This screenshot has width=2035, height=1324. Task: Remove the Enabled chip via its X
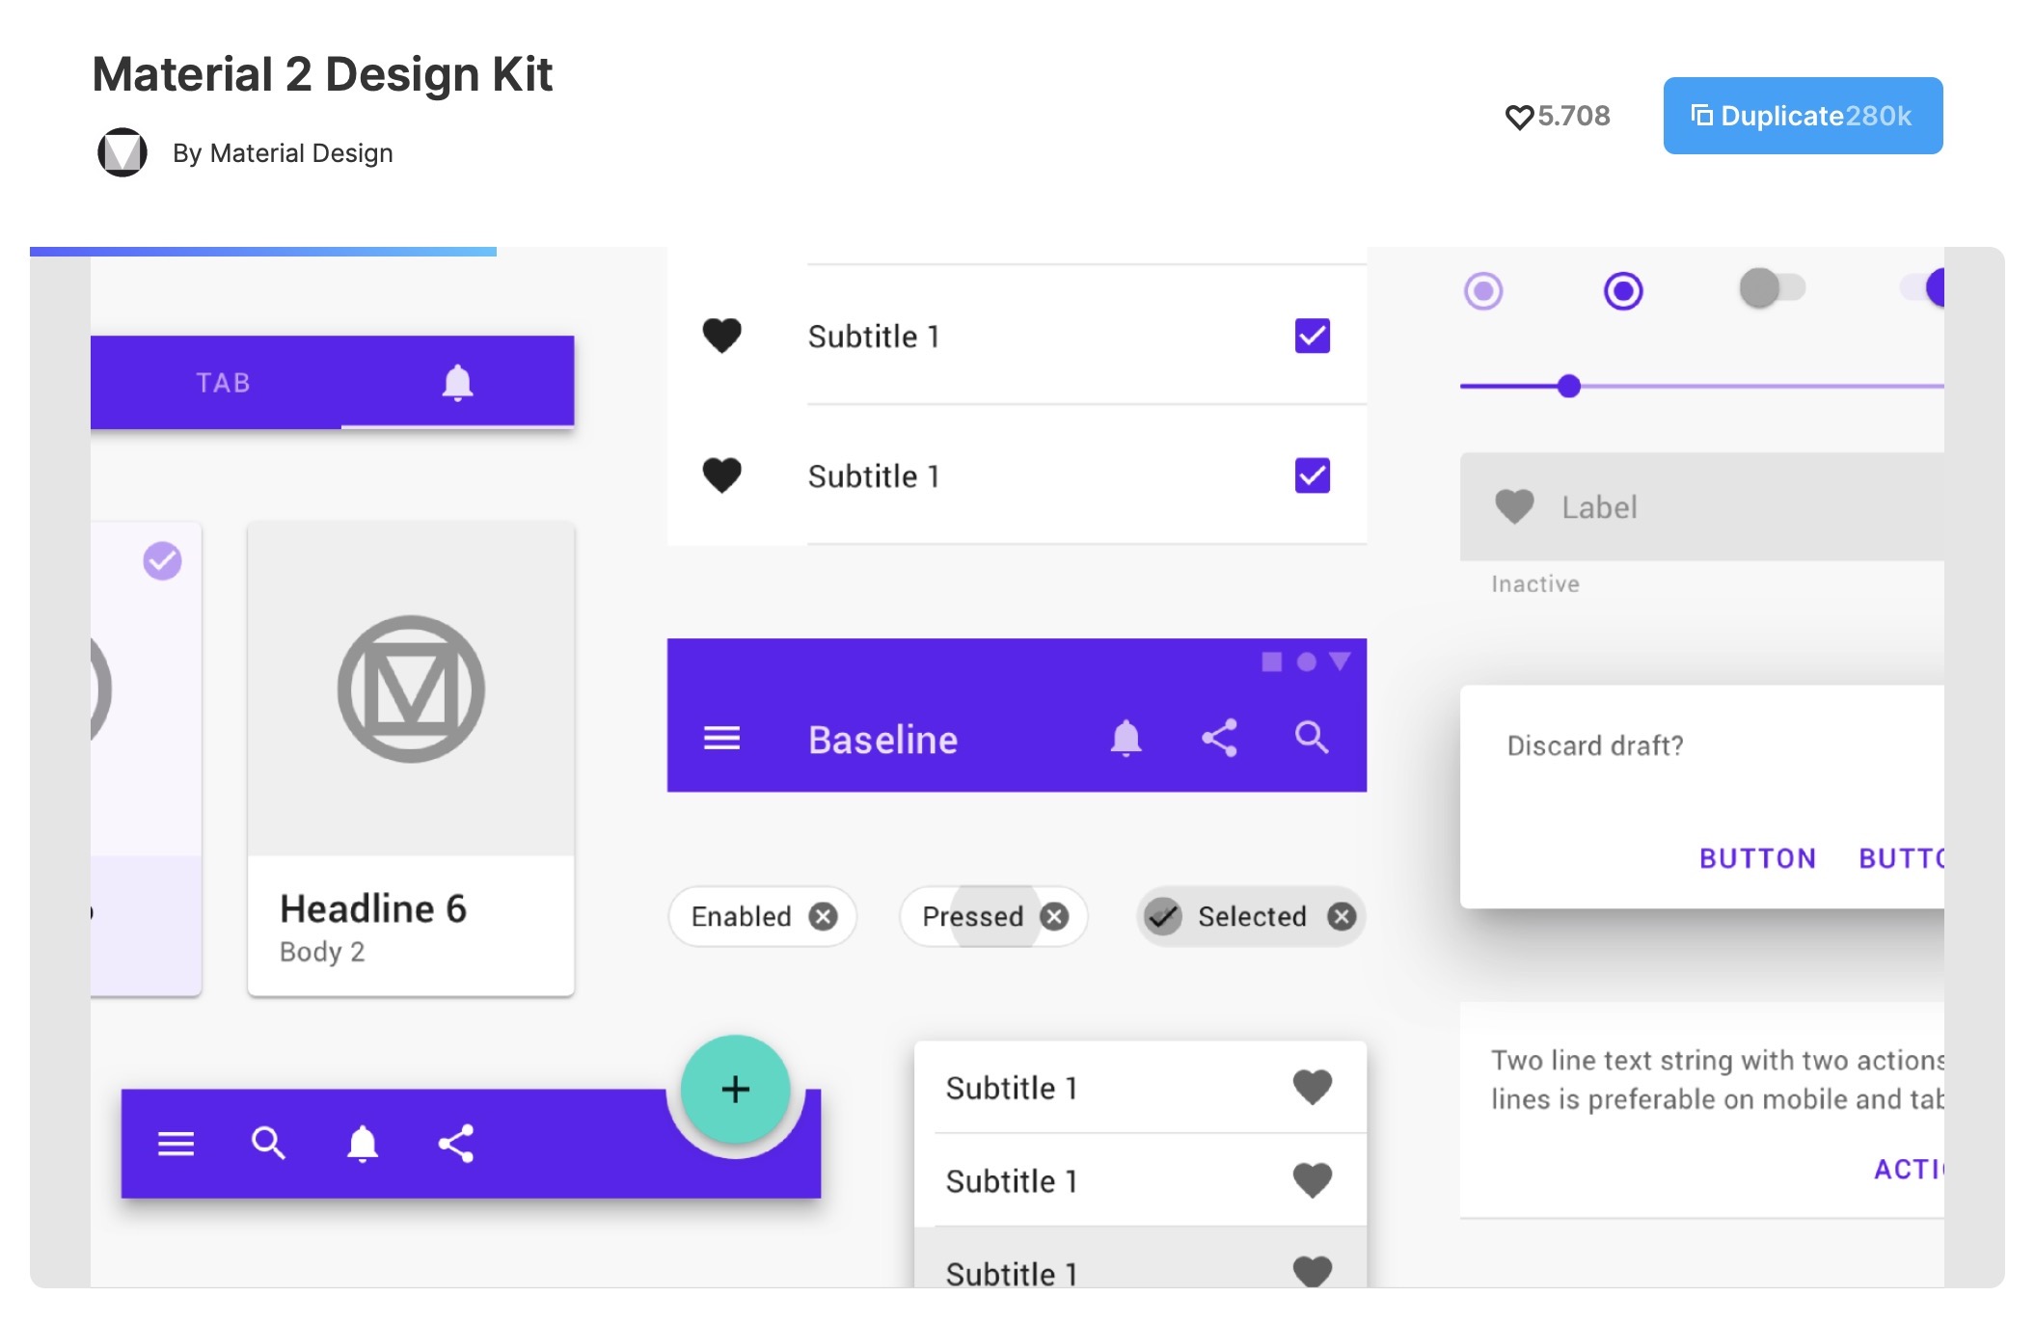pos(823,916)
